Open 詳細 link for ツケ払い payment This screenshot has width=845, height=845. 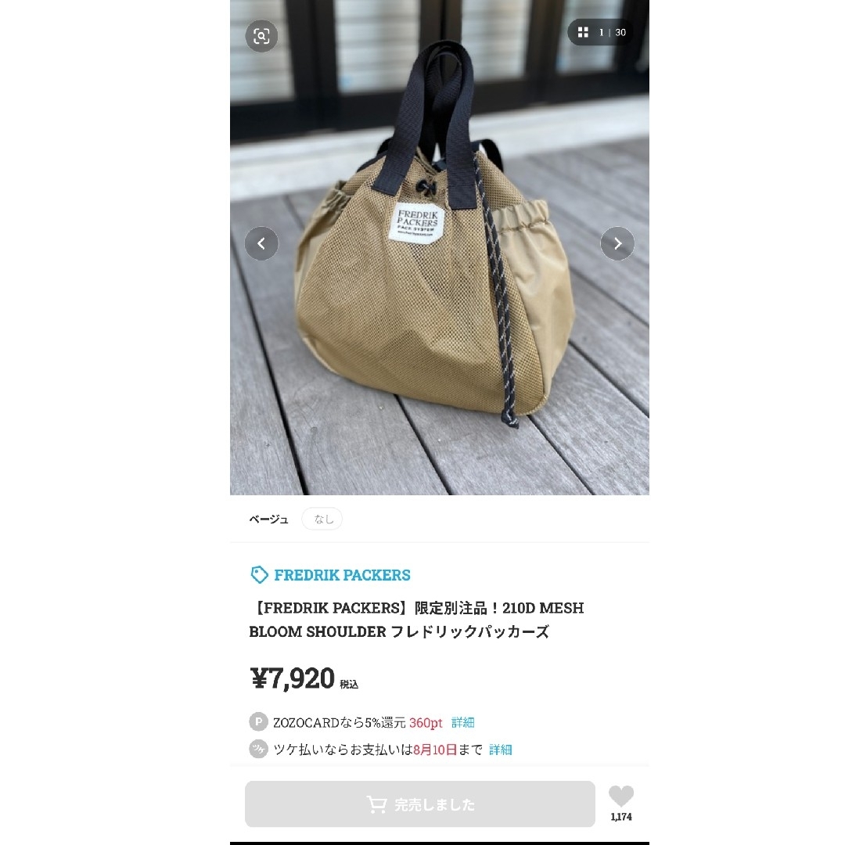tap(500, 749)
